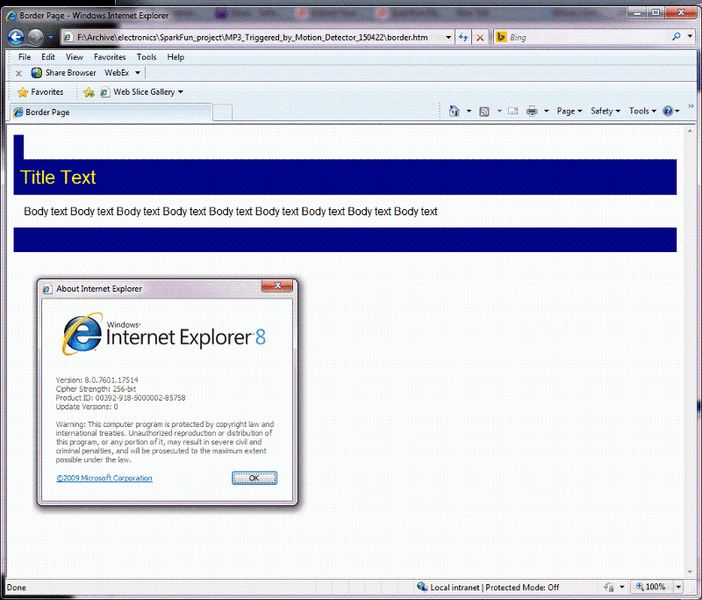Screen dimensions: 702x600
Task: Open the Page command bar menu
Action: coord(569,111)
